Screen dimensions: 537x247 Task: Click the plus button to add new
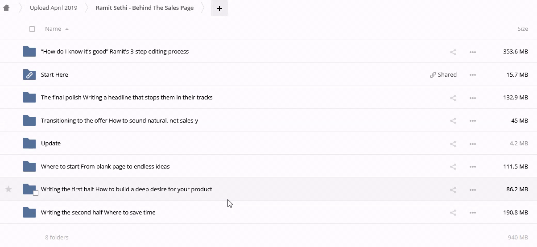(x=219, y=8)
